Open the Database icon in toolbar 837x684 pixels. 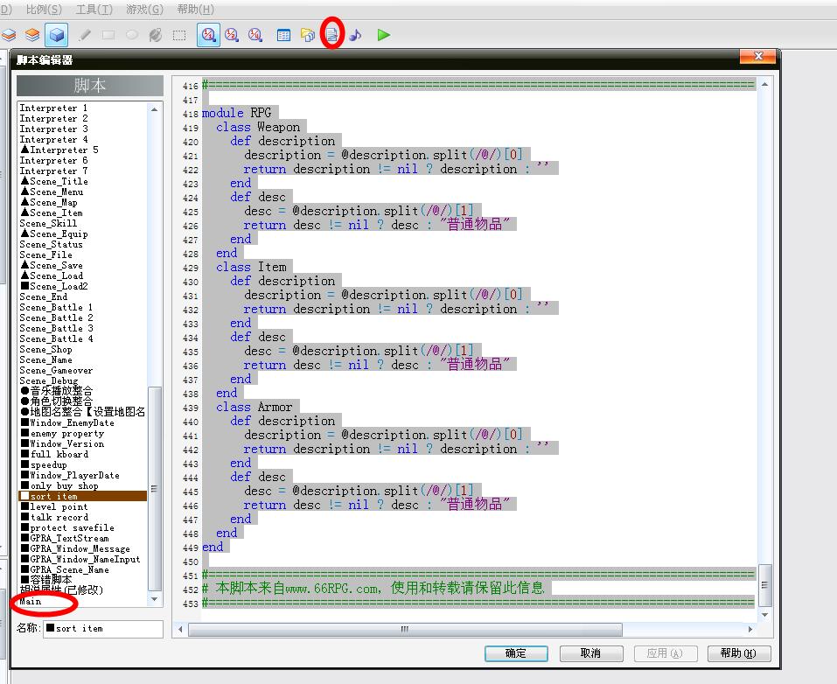(x=284, y=35)
